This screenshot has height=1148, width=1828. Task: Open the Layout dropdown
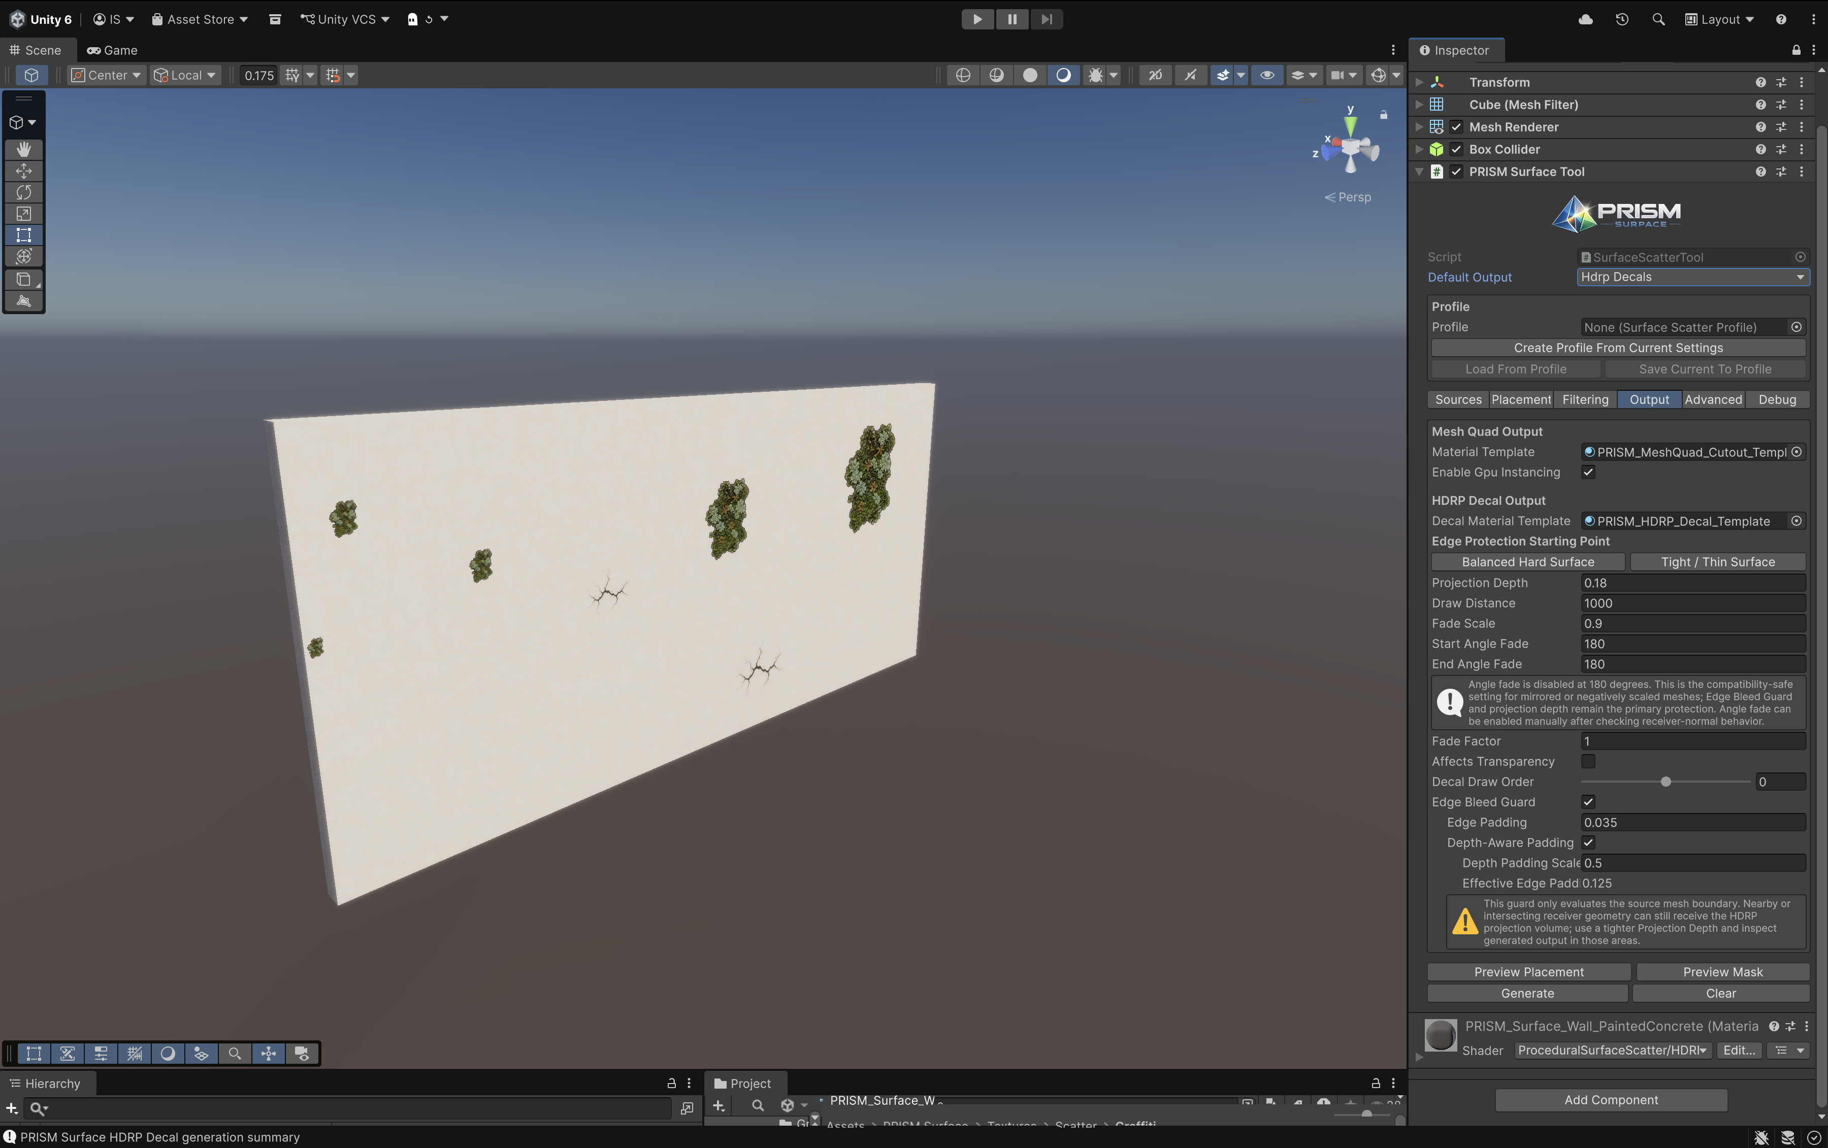pos(1719,19)
